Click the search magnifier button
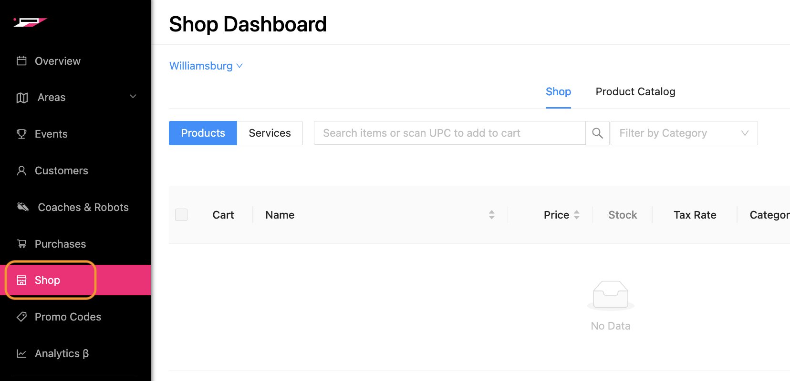 pyautogui.click(x=597, y=133)
